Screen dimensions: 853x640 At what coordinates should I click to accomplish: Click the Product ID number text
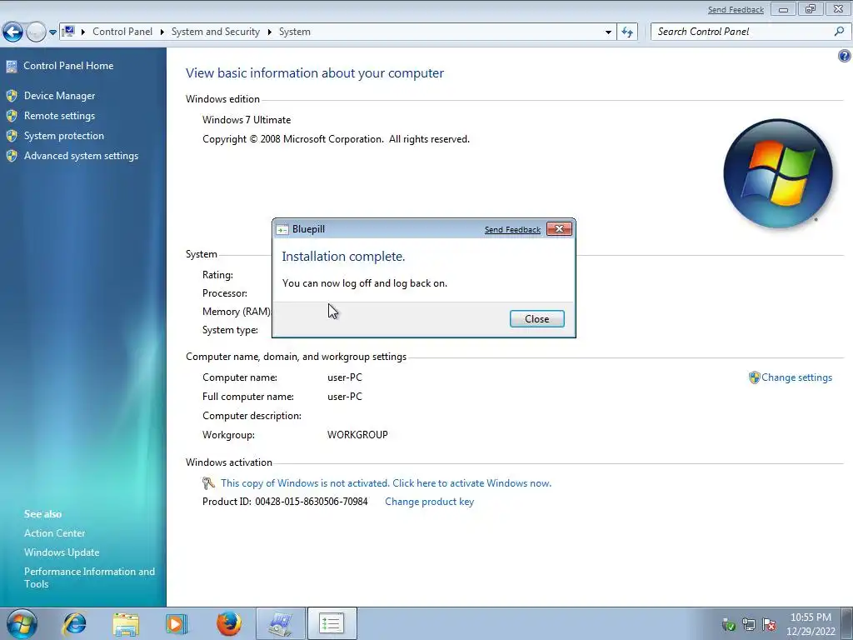(312, 502)
